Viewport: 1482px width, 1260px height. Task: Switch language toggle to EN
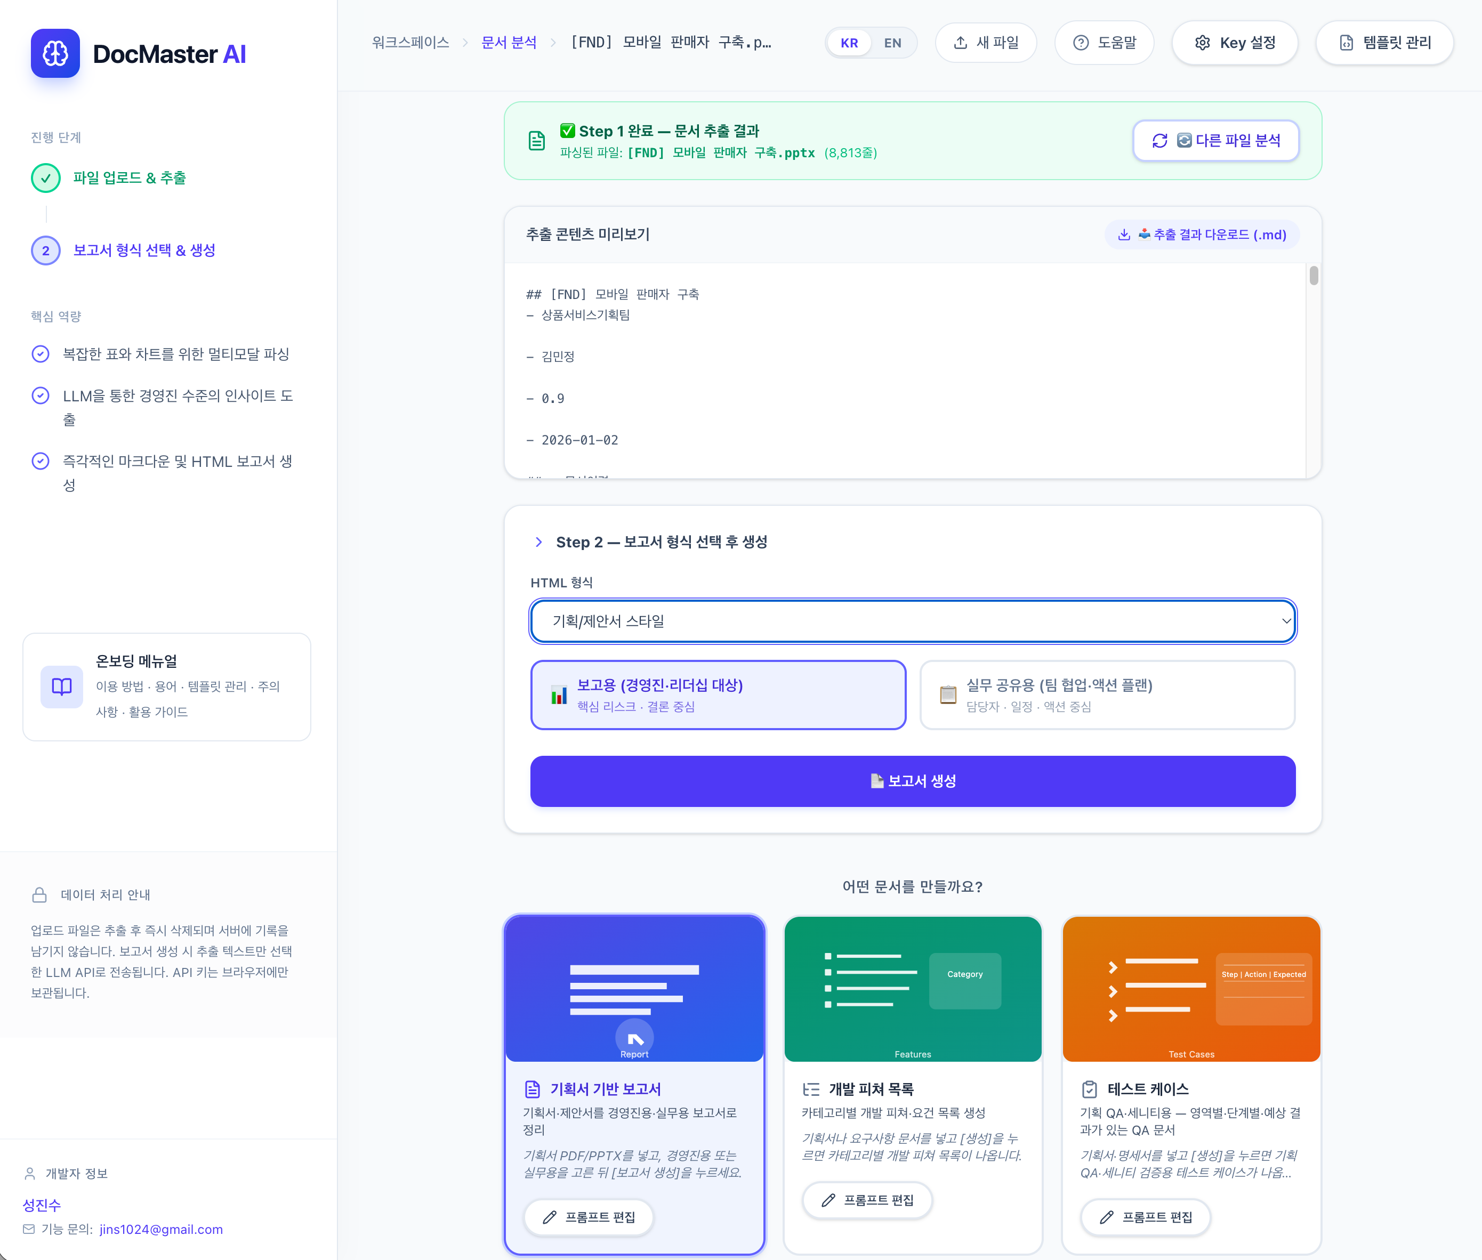coord(892,43)
